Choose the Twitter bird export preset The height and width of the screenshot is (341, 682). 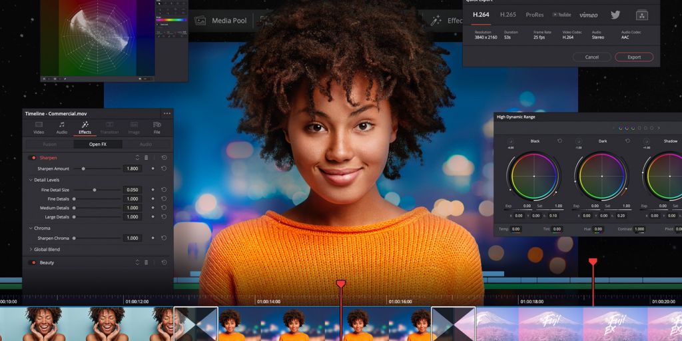point(615,15)
